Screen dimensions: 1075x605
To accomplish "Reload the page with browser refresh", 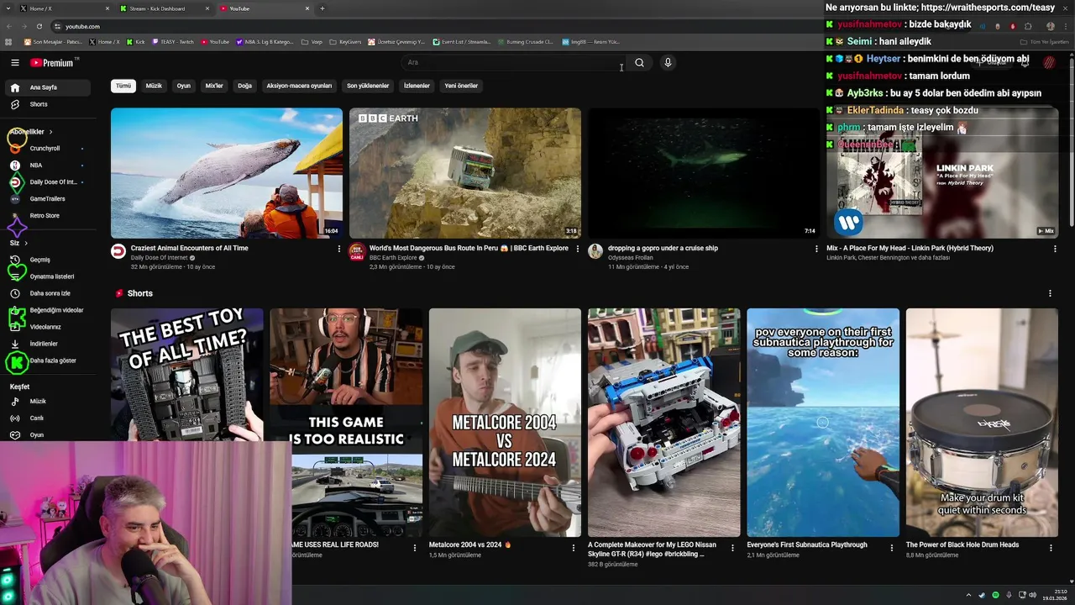I will tap(40, 26).
